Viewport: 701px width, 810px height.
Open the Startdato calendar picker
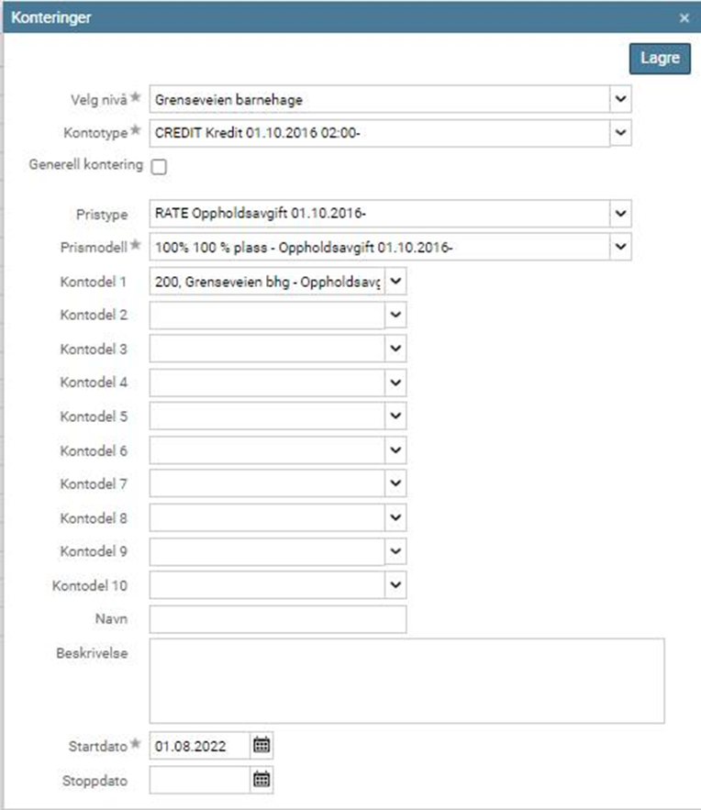pos(261,745)
